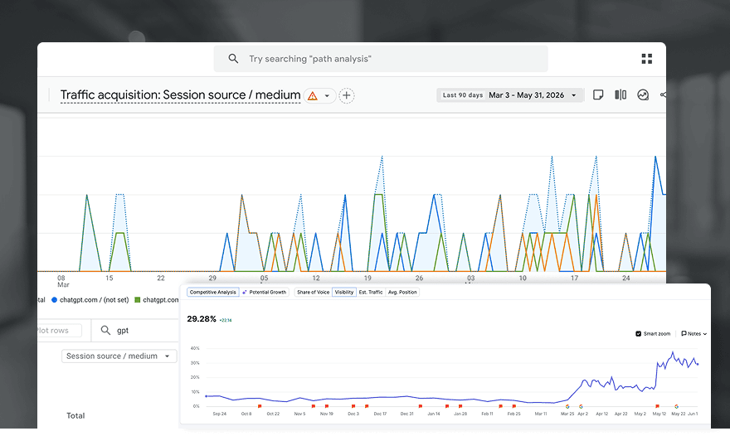Click the magnifier icon beside the 'gpt' filter
This screenshot has width=730, height=436.
(x=105, y=331)
